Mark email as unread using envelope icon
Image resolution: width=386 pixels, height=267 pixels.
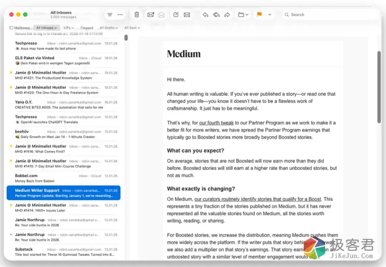click(x=150, y=14)
